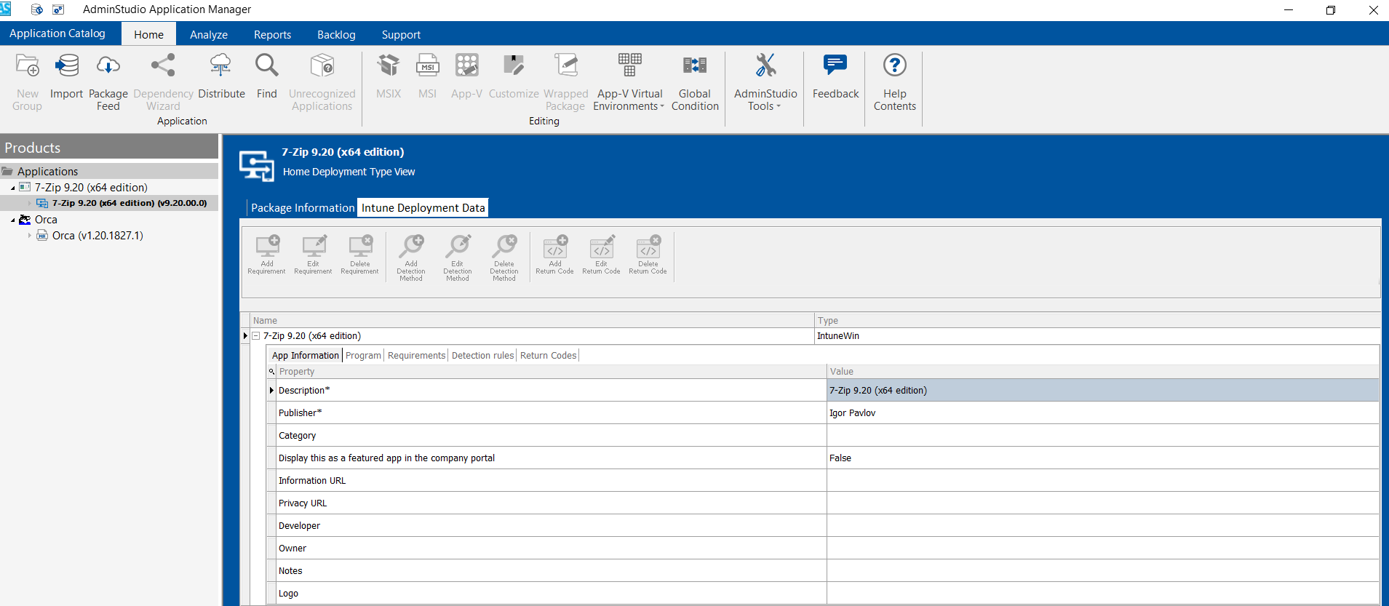Collapse the 7-Zip 9.20 tree node
Viewport: 1389px width, 606px height.
click(13, 188)
